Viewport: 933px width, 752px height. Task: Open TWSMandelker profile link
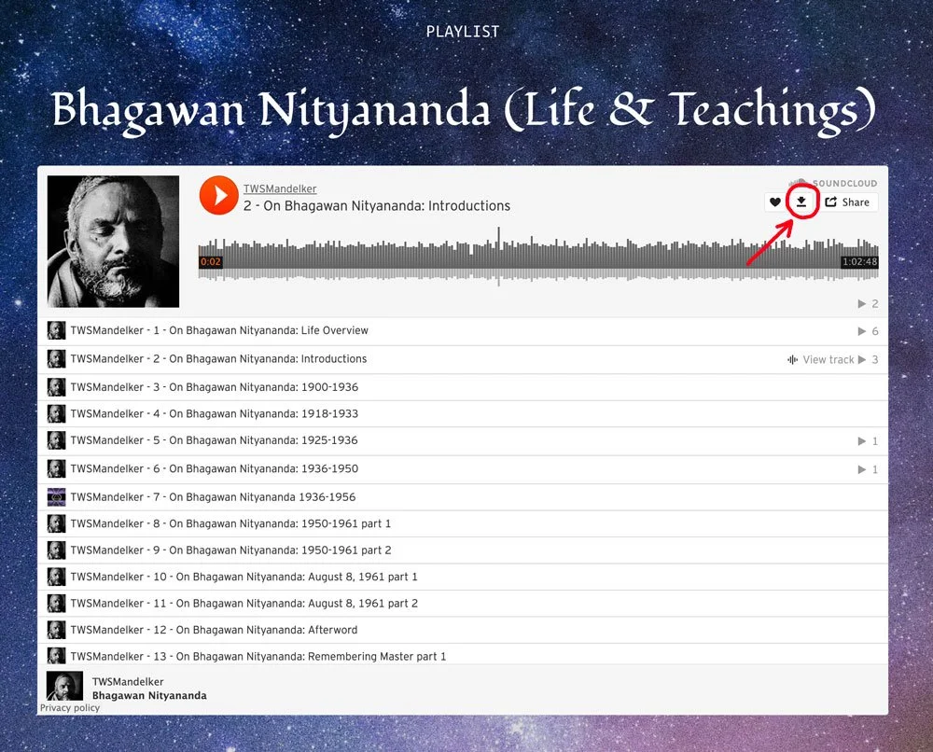(x=280, y=188)
